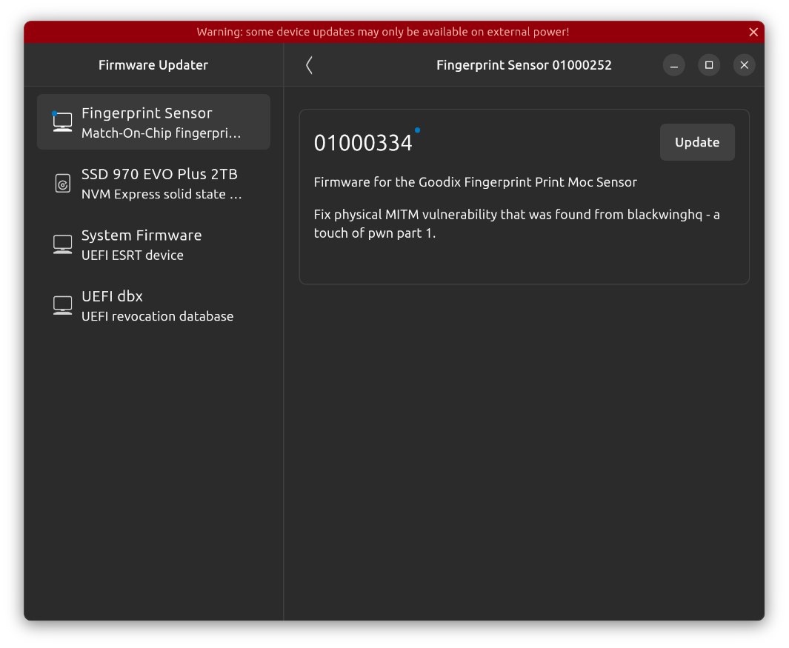Click the blue dot beside version 01000334

click(x=417, y=130)
